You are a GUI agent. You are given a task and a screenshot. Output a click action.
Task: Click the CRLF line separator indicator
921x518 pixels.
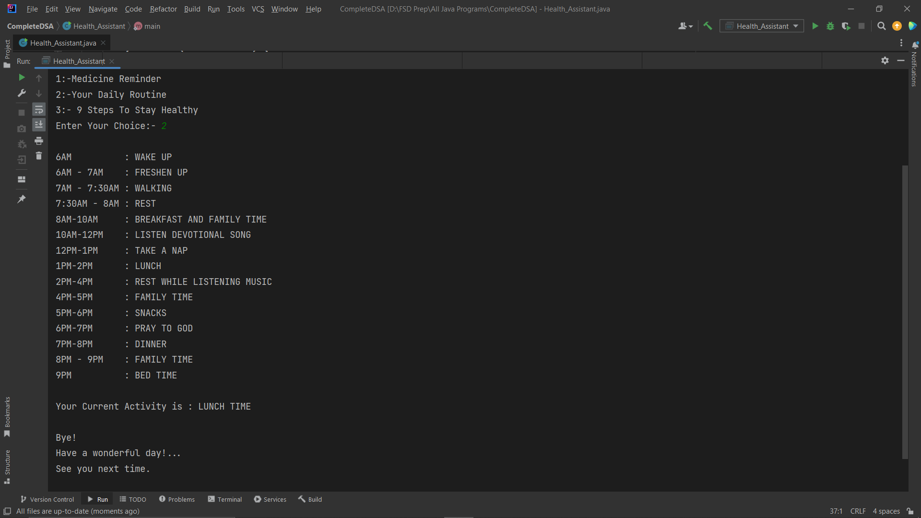point(858,511)
